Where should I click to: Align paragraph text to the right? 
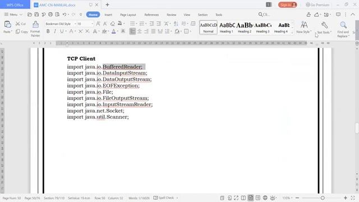146,31
